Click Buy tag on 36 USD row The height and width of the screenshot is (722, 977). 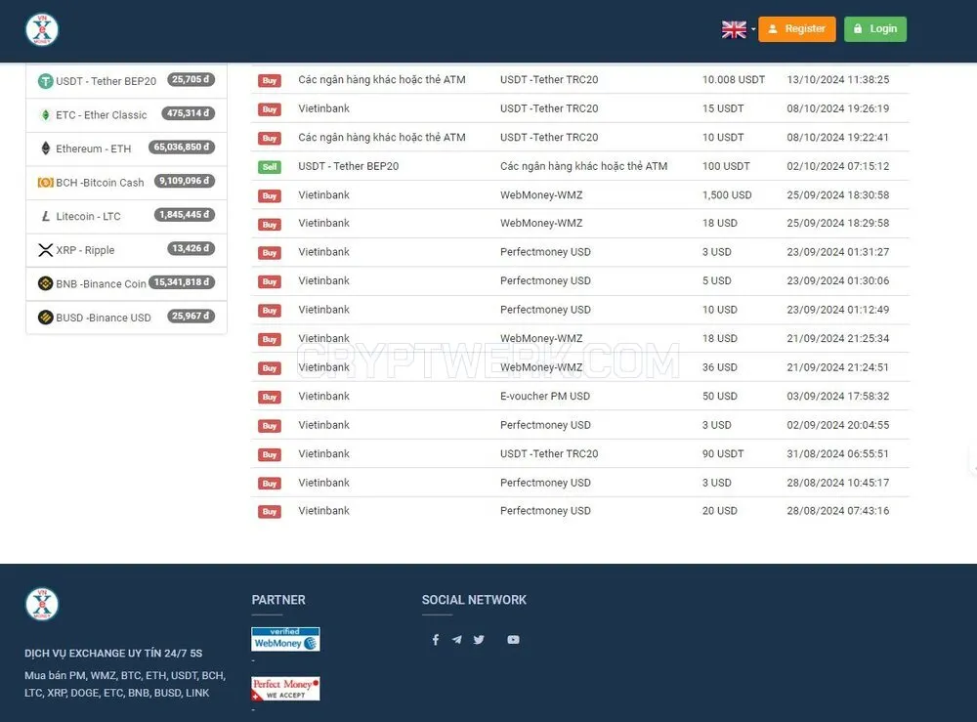270,368
